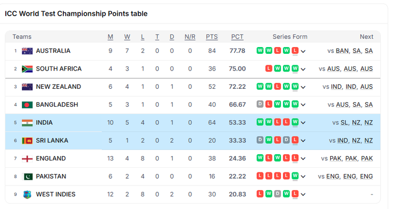Image resolution: width=393 pixels, height=209 pixels.
Task: Click the Sri Lanka flag icon
Action: coord(27,141)
